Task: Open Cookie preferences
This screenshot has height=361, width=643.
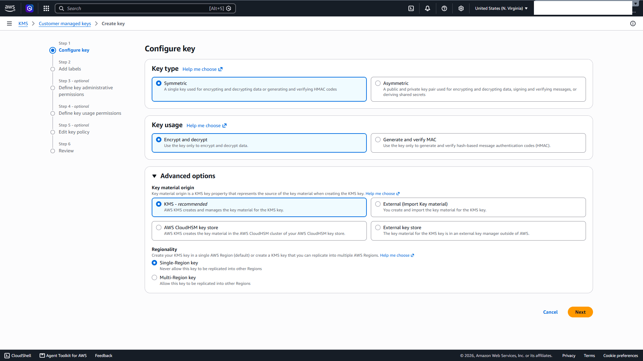Action: pos(621,356)
